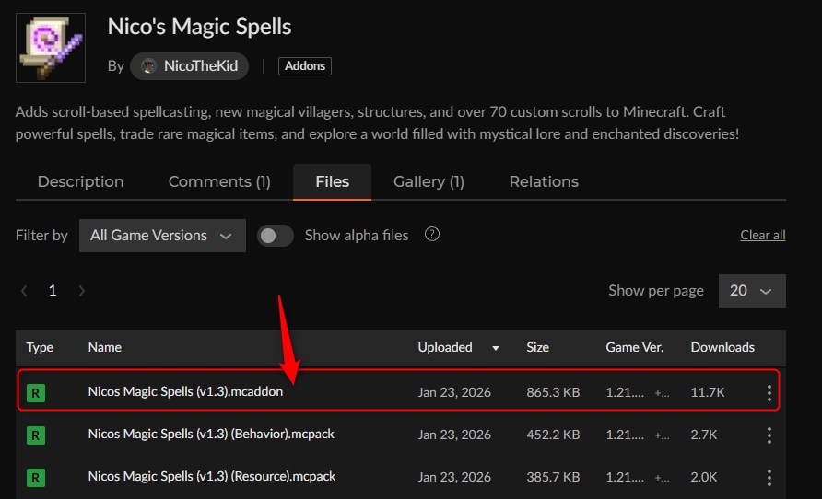Sort files by Uploaded column arrow

[496, 348]
